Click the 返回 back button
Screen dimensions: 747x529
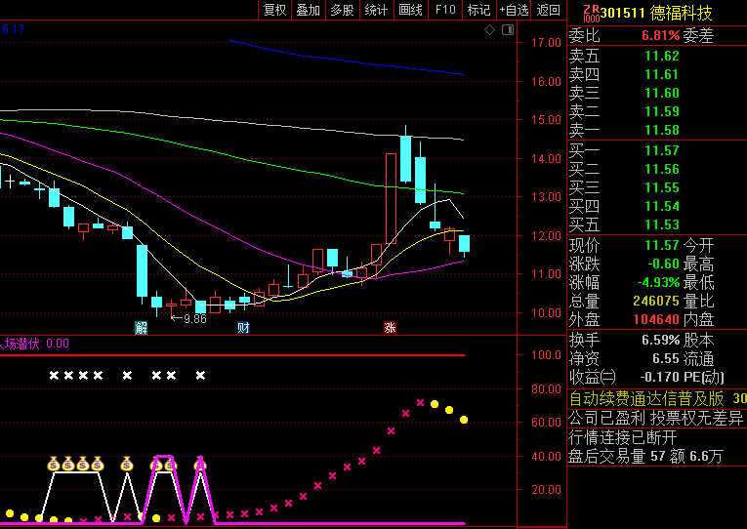pos(549,10)
